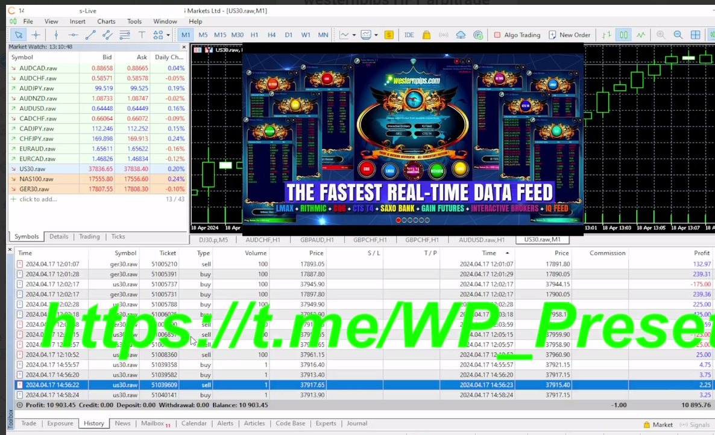Viewport: 715px width, 435px height.
Task: Open the Signals broadcast icon
Action: coord(443,35)
